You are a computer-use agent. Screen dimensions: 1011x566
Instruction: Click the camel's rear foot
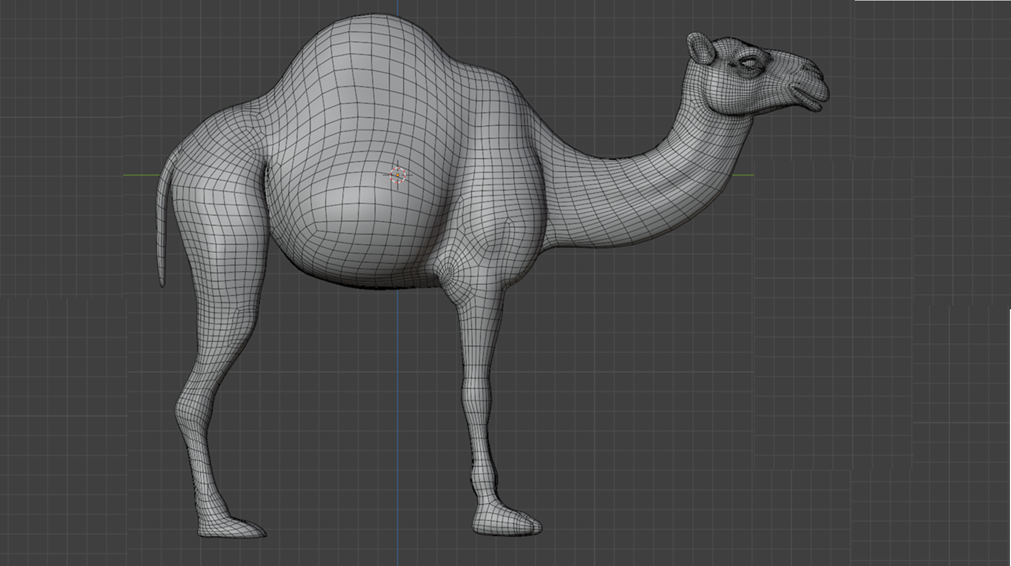(232, 527)
